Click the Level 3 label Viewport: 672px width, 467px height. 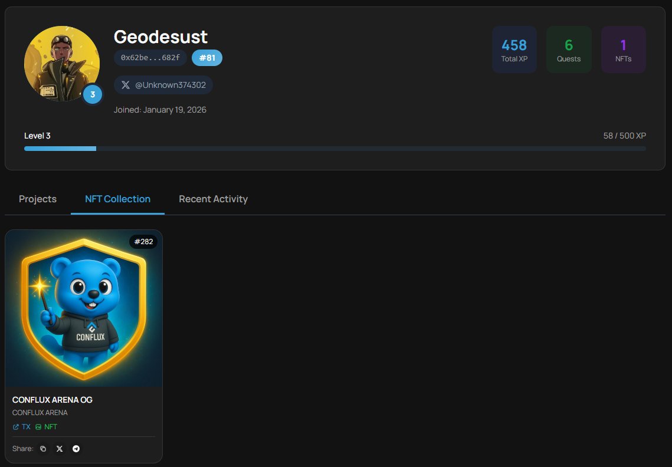coord(37,136)
